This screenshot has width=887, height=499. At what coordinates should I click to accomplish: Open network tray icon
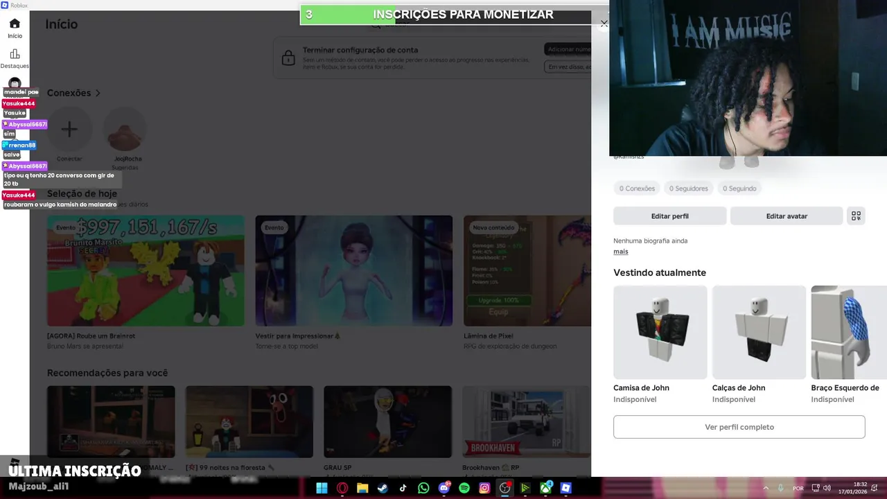click(816, 488)
